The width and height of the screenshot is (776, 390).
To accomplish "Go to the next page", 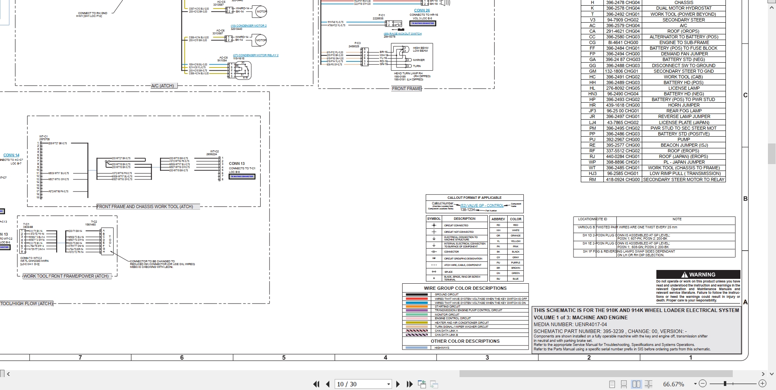I will [x=398, y=384].
